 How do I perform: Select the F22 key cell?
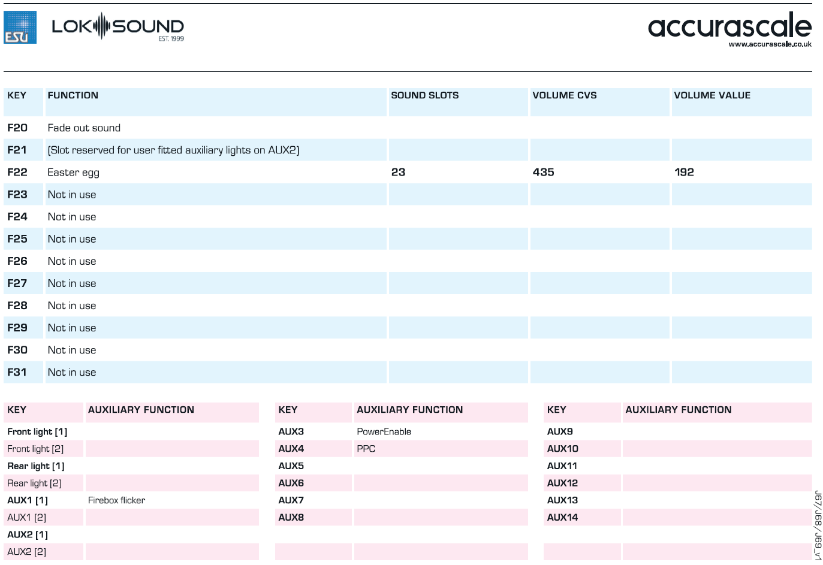(x=17, y=172)
